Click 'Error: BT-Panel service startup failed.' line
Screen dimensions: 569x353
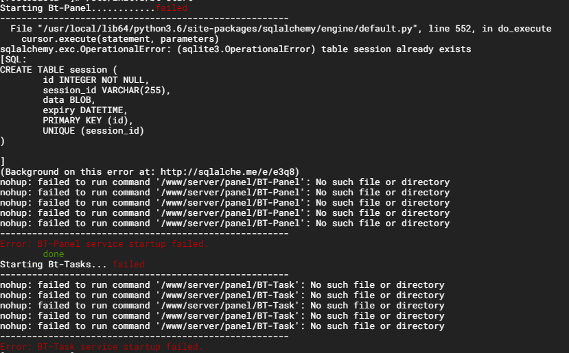coord(104,244)
